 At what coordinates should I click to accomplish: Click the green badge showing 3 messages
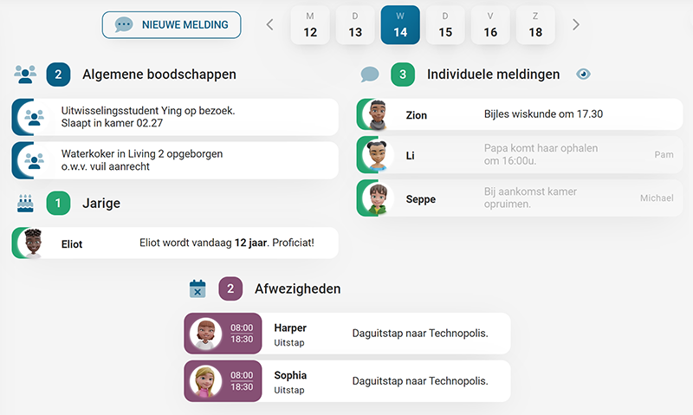tap(402, 75)
